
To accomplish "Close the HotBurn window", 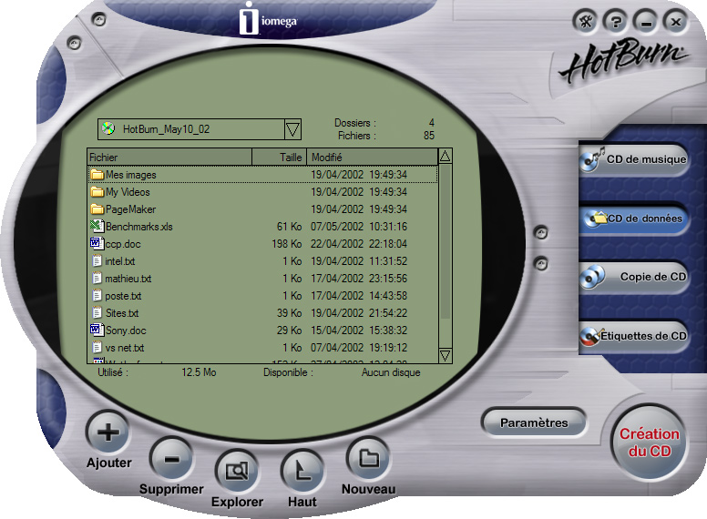I will pos(675,21).
